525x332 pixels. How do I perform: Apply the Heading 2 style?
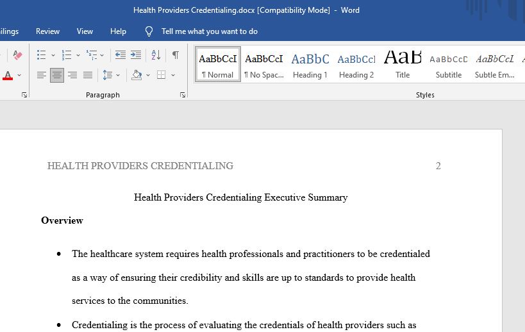pyautogui.click(x=356, y=65)
